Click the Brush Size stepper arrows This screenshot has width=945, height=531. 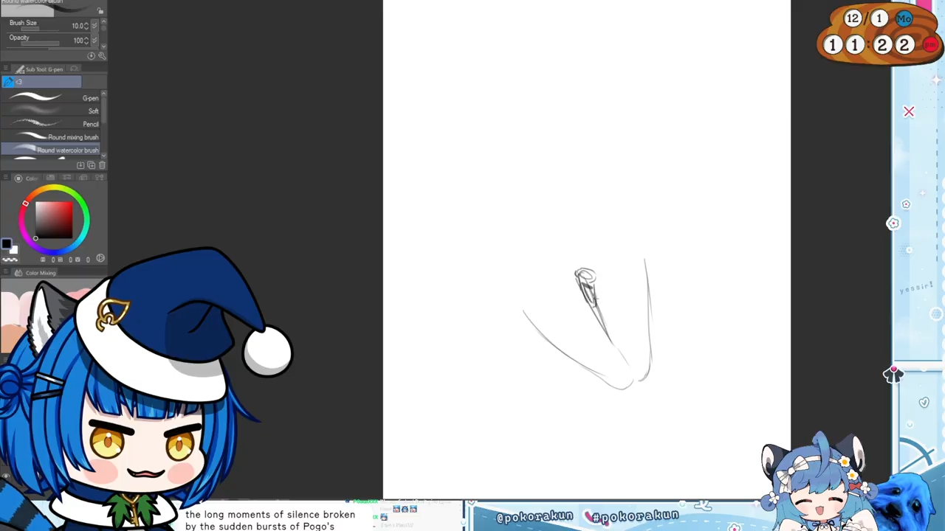pyautogui.click(x=86, y=26)
